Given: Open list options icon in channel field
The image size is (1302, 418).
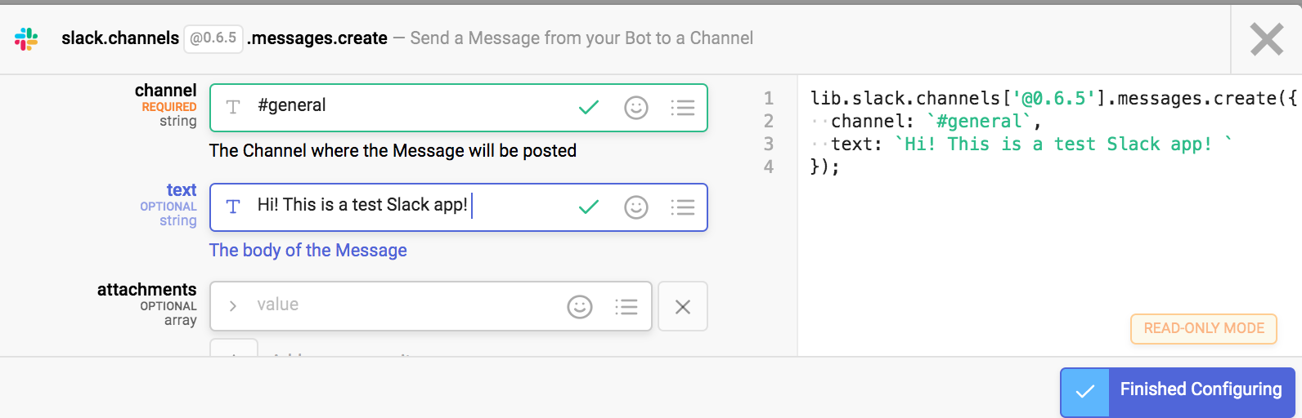Looking at the screenshot, I should coord(683,108).
